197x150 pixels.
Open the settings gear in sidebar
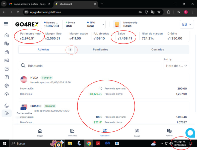tap(7, 86)
